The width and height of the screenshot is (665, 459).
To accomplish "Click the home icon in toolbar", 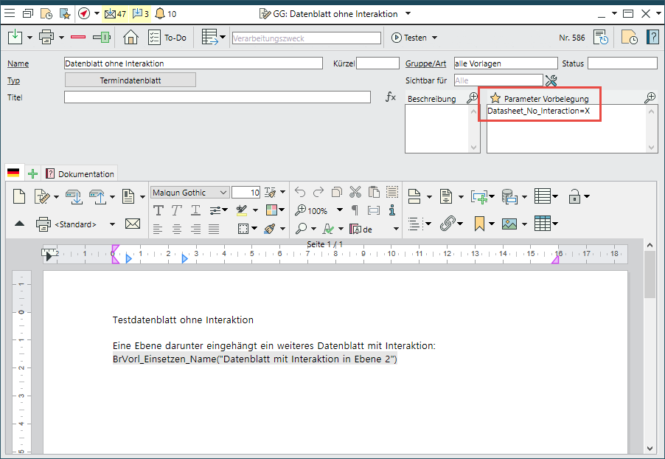I will (131, 37).
